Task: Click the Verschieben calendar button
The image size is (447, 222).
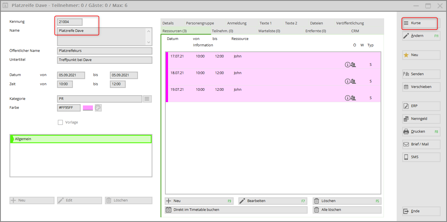Action: 421,87
